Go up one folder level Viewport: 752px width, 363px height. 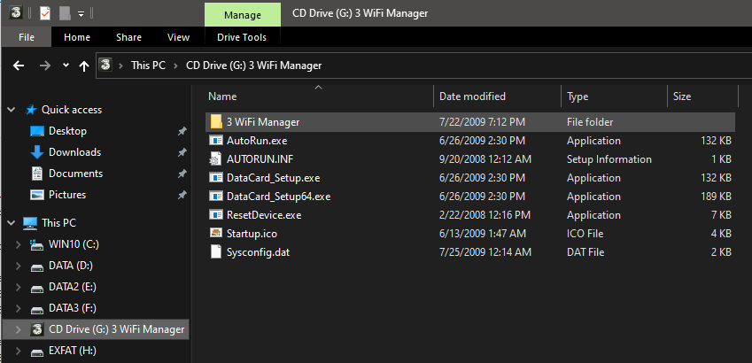pos(84,66)
